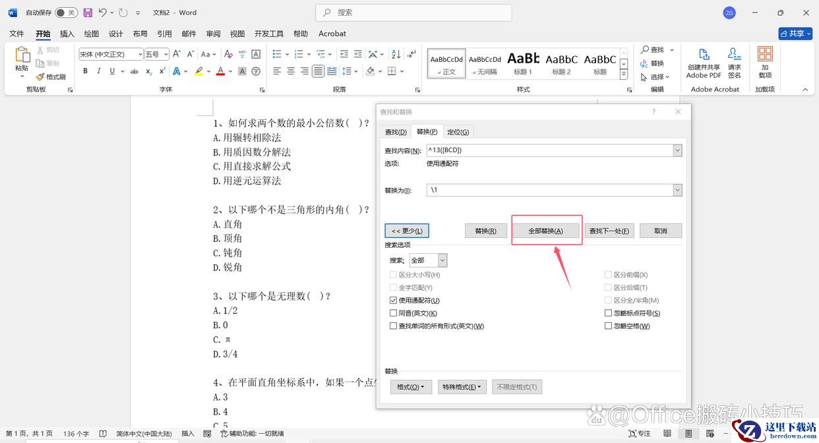Switch to the 查找(D) tab
This screenshot has width=819, height=443.
[396, 132]
